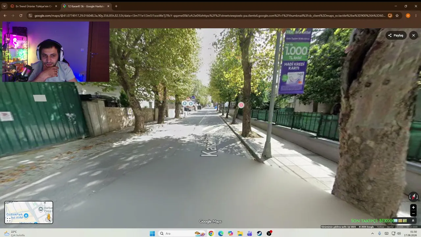Screen dimensions: 421x237
Task: Open the Şartlar terms link
Action: (390, 227)
